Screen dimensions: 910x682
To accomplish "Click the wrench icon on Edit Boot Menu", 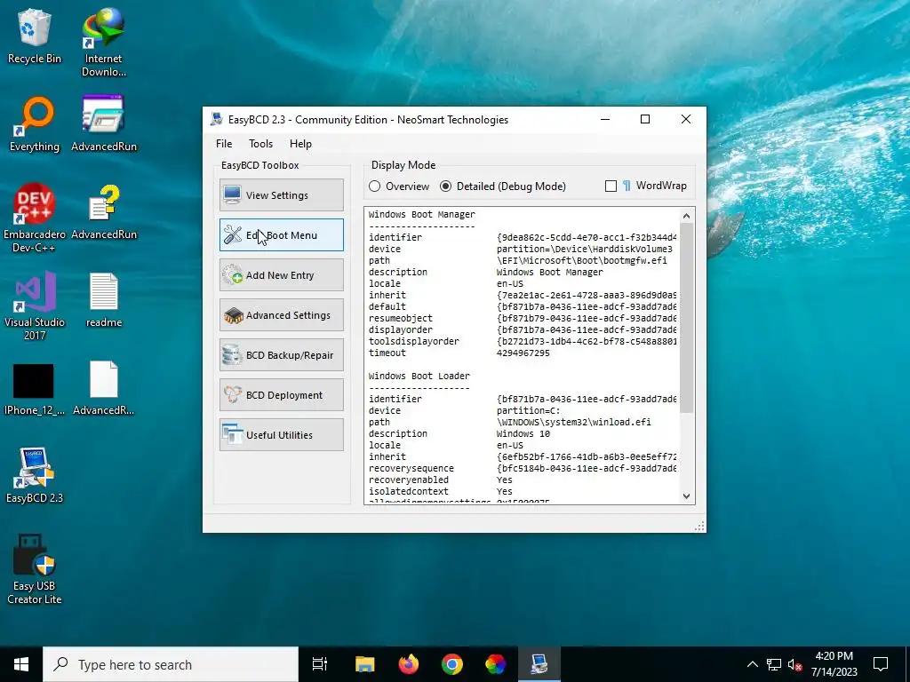I will pyautogui.click(x=233, y=234).
